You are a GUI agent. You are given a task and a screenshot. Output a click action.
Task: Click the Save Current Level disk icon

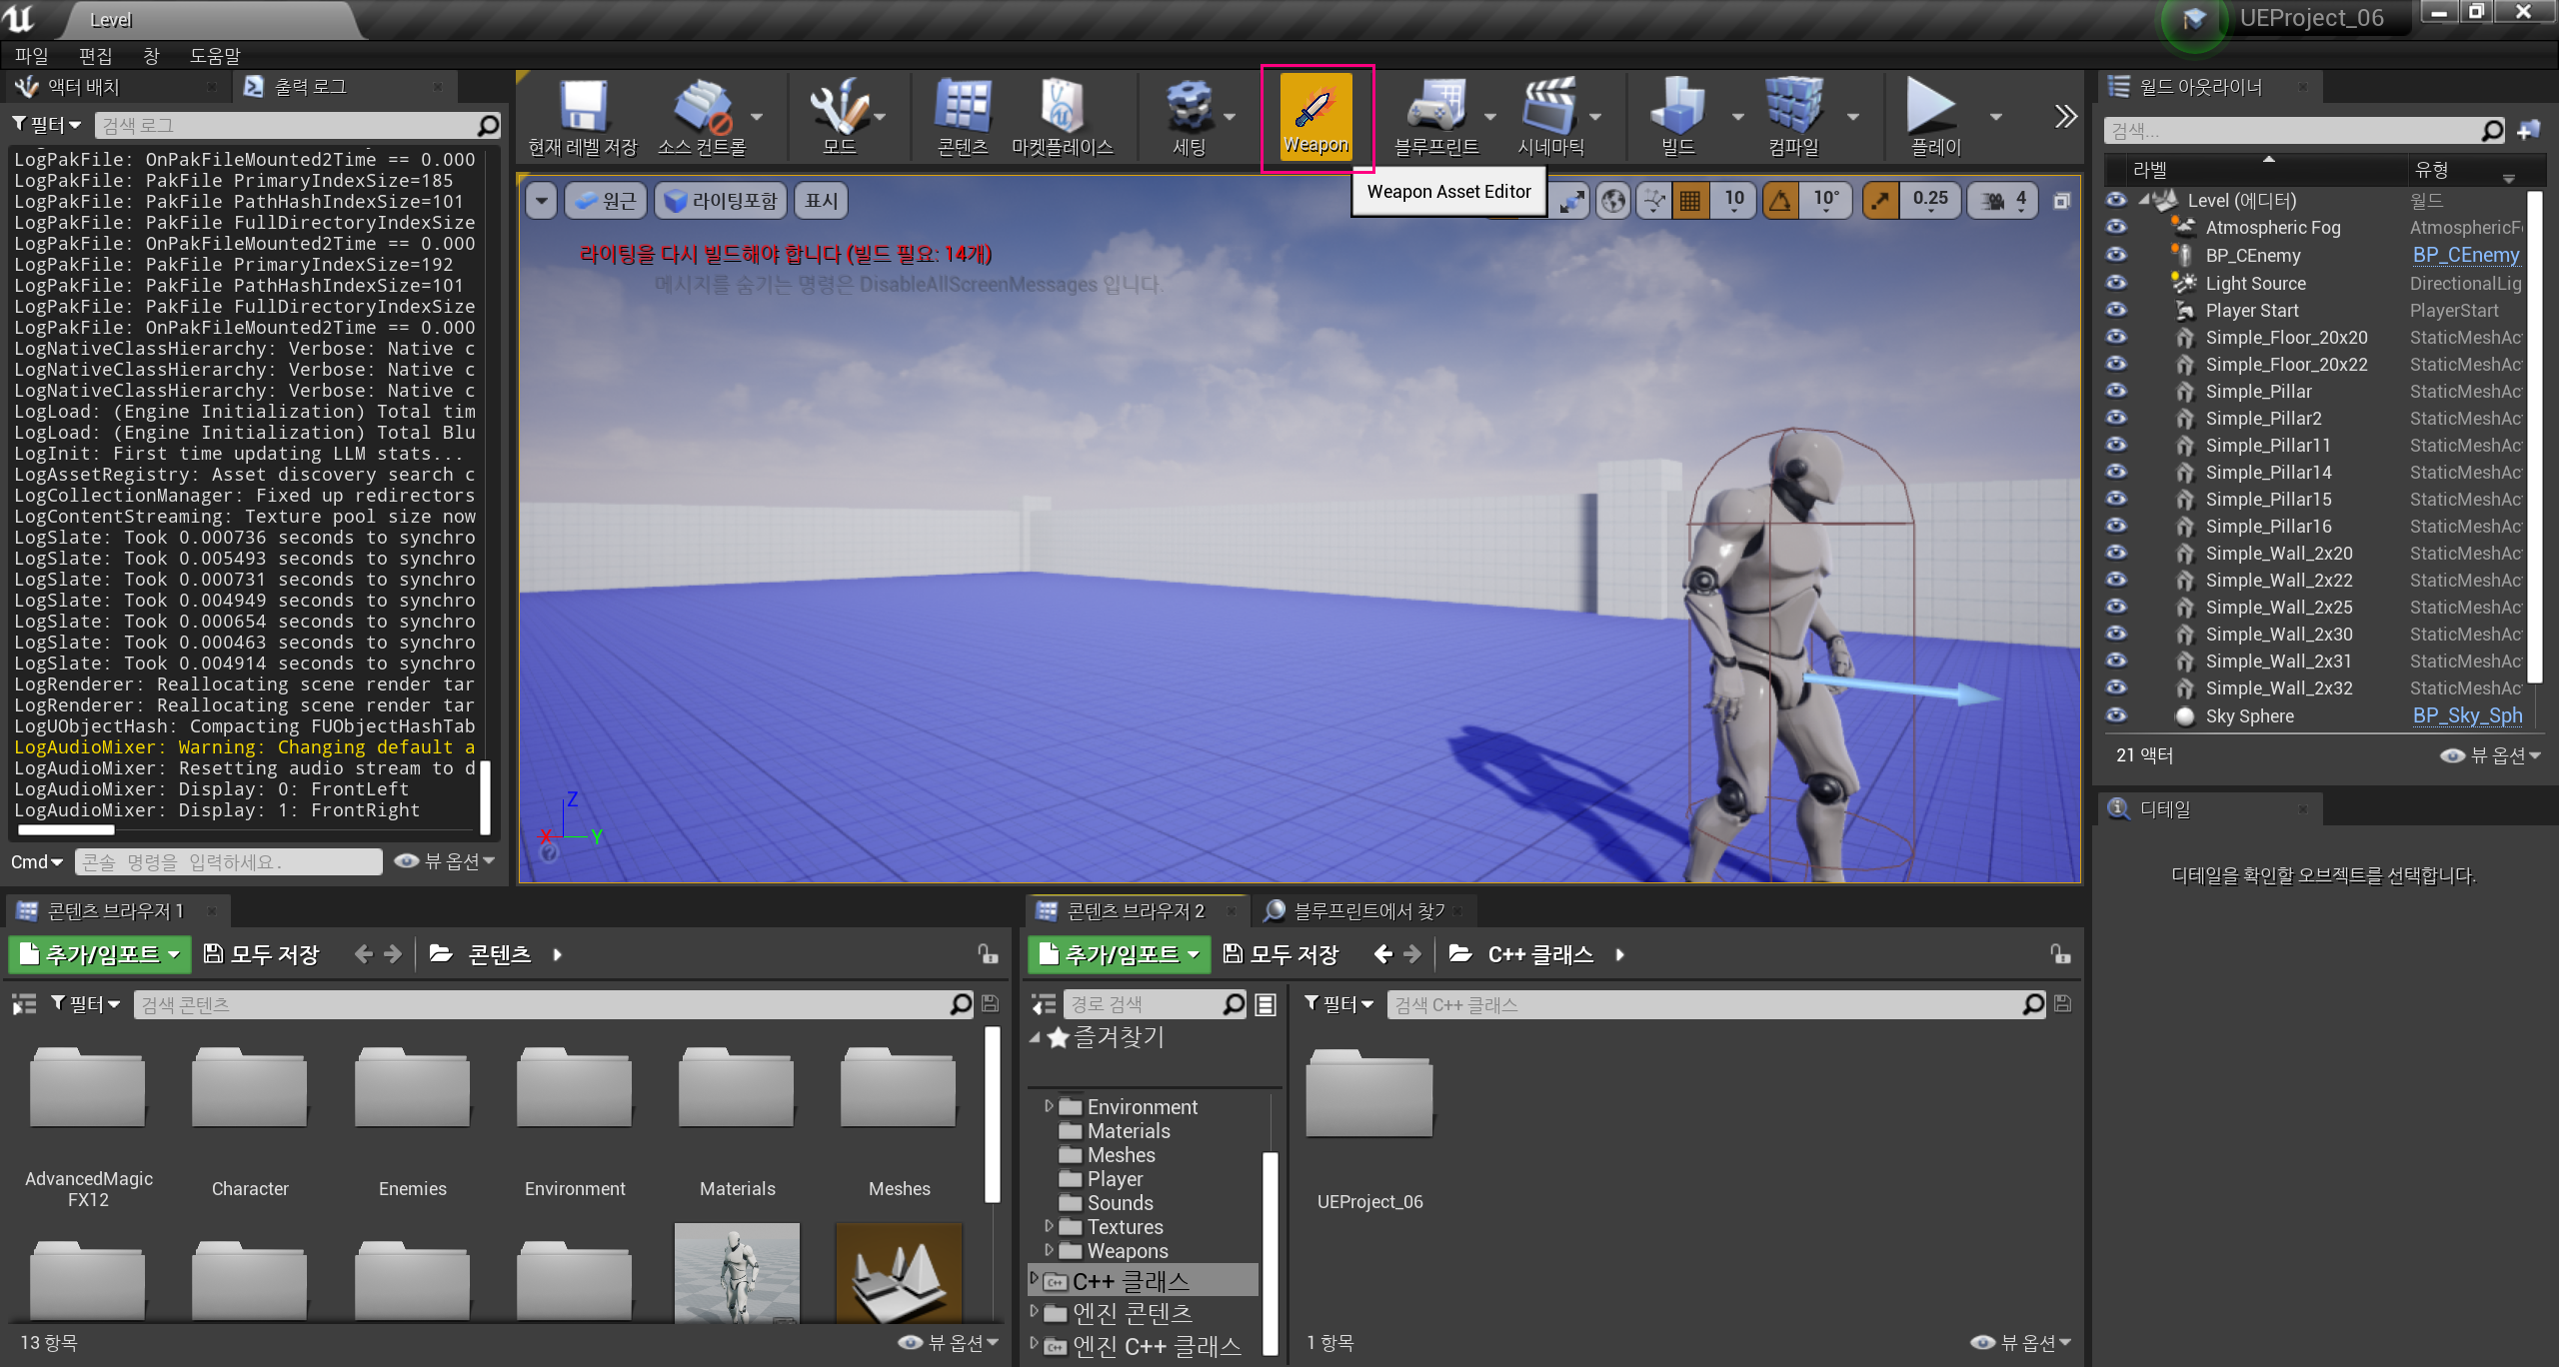[x=583, y=107]
